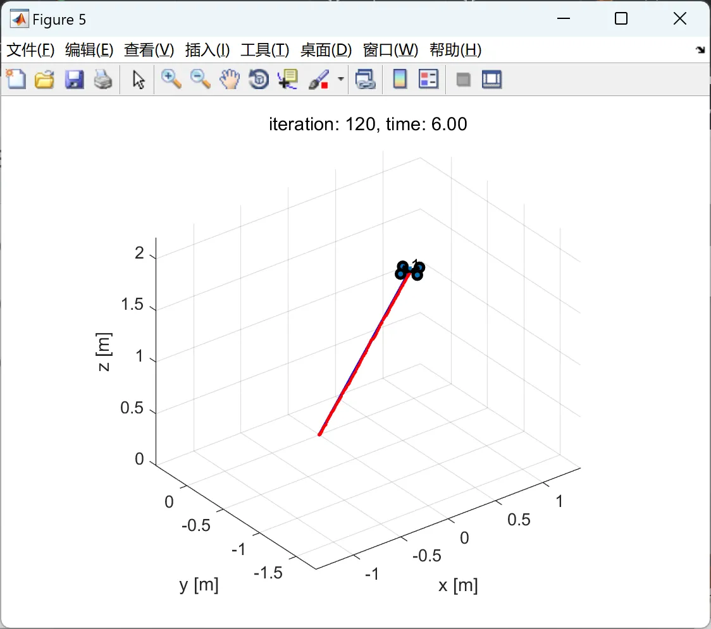Enable the Data Cursor tool

pyautogui.click(x=288, y=79)
